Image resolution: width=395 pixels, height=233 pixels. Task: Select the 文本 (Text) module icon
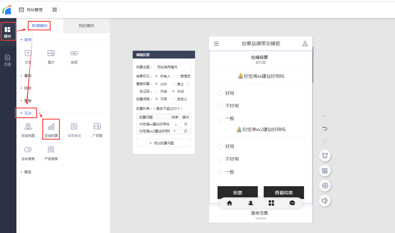[x=28, y=53]
